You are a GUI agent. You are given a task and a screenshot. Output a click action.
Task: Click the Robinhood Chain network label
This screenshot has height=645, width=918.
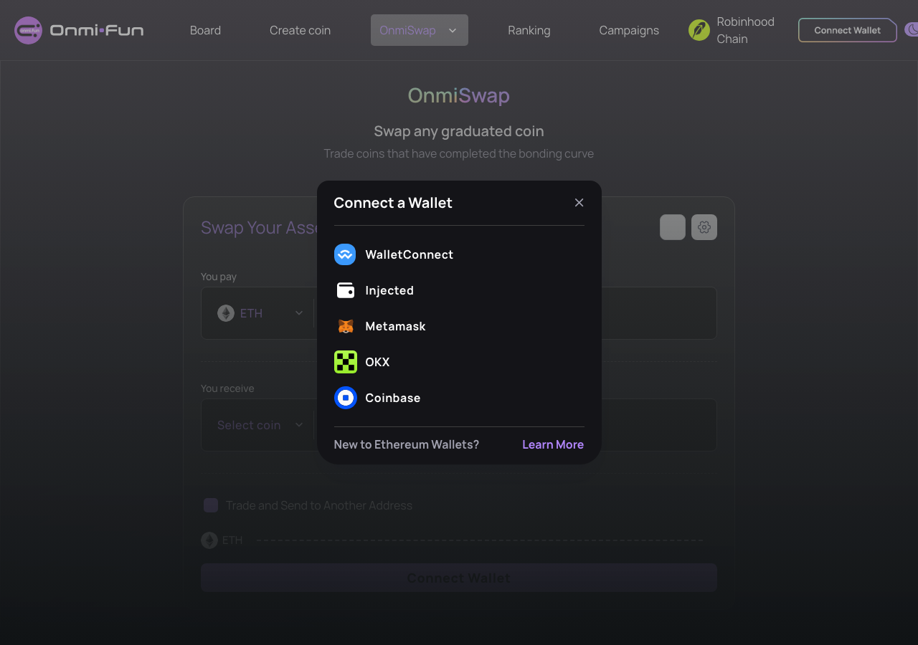(x=746, y=30)
